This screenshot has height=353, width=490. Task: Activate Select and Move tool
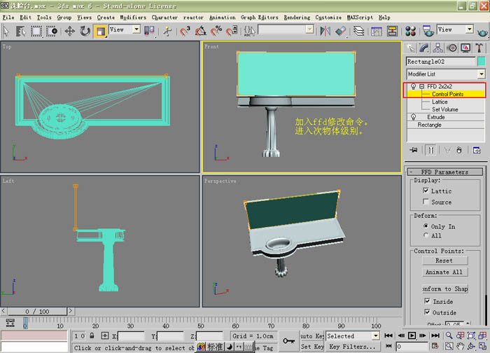click(69, 31)
